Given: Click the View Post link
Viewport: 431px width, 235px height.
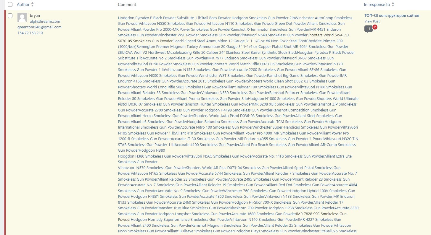Looking at the screenshot, I should click(372, 21).
